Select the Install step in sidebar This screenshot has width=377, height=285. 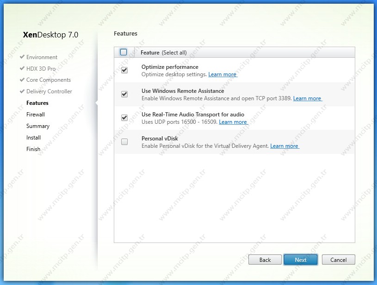tap(33, 138)
